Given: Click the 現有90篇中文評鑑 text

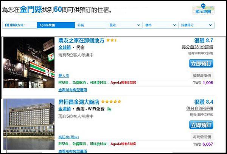Looking at the screenshot, I should (201, 53).
